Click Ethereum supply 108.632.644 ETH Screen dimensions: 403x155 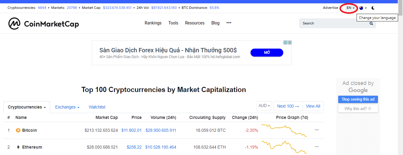210,147
